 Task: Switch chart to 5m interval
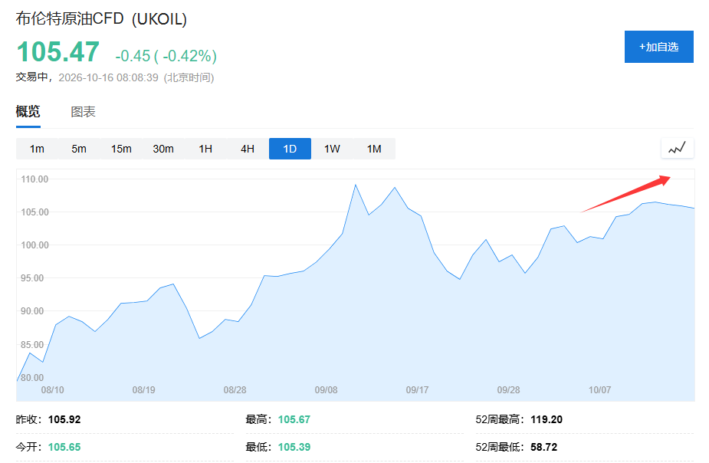[x=79, y=149]
